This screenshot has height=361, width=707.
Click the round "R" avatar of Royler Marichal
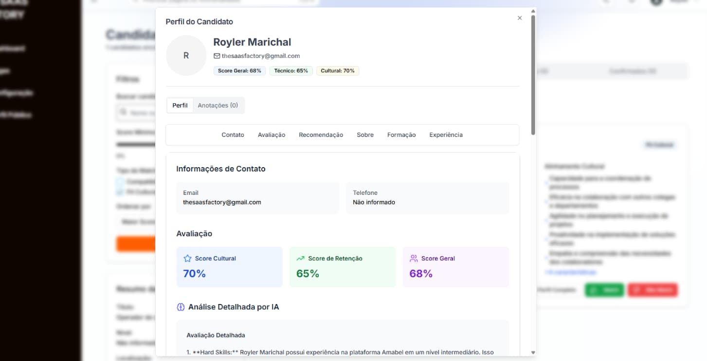[186, 56]
